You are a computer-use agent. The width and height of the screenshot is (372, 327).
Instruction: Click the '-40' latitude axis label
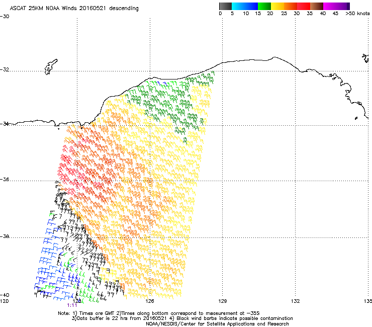pyautogui.click(x=5, y=295)
